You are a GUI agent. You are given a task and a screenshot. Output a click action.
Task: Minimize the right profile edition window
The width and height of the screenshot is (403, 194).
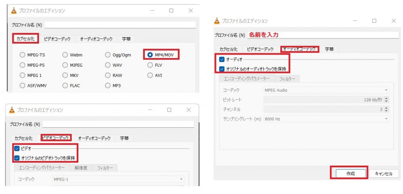pos(355,21)
